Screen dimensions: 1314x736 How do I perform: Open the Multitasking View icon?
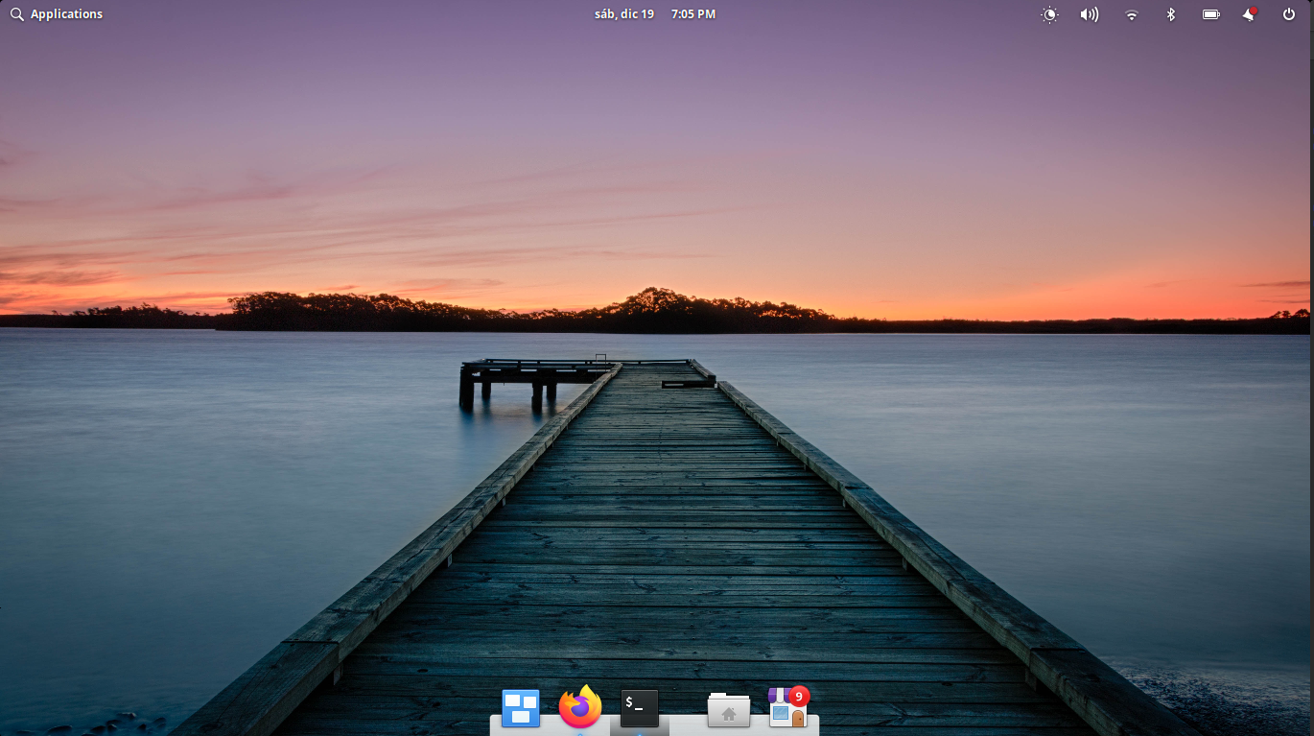(519, 708)
